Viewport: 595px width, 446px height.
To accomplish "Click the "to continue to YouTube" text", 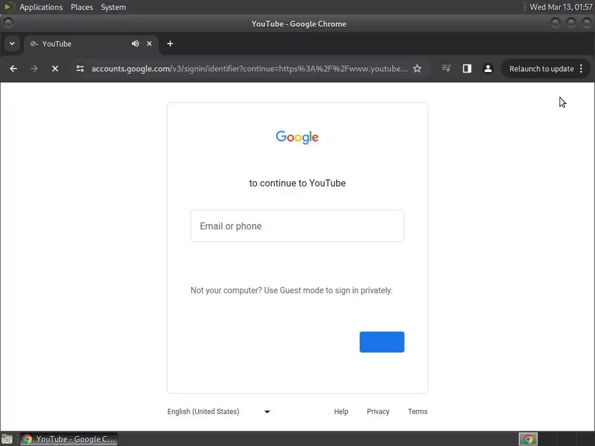I will 297,183.
